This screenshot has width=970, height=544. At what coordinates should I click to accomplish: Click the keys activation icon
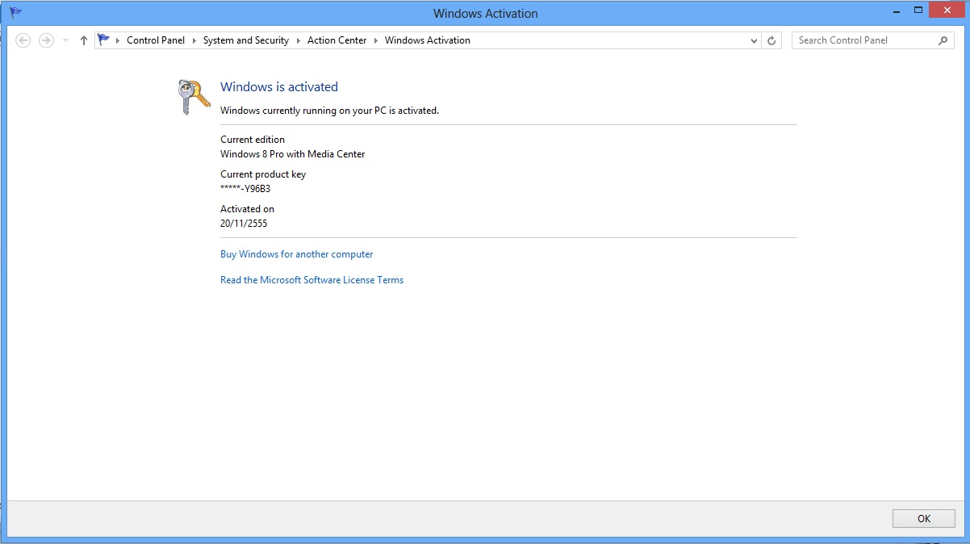click(x=194, y=97)
